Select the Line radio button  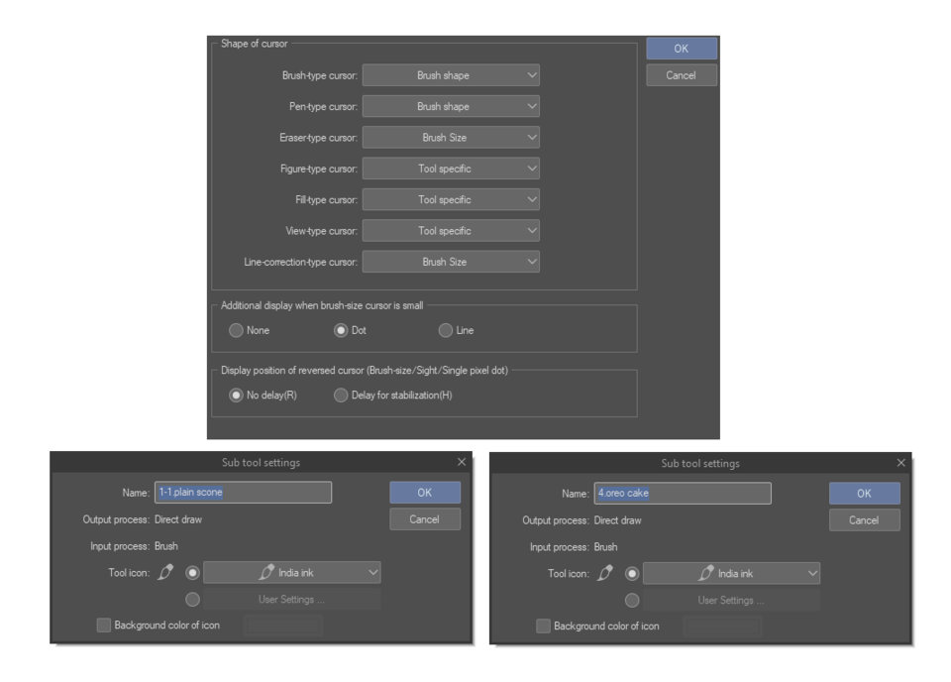tap(446, 330)
